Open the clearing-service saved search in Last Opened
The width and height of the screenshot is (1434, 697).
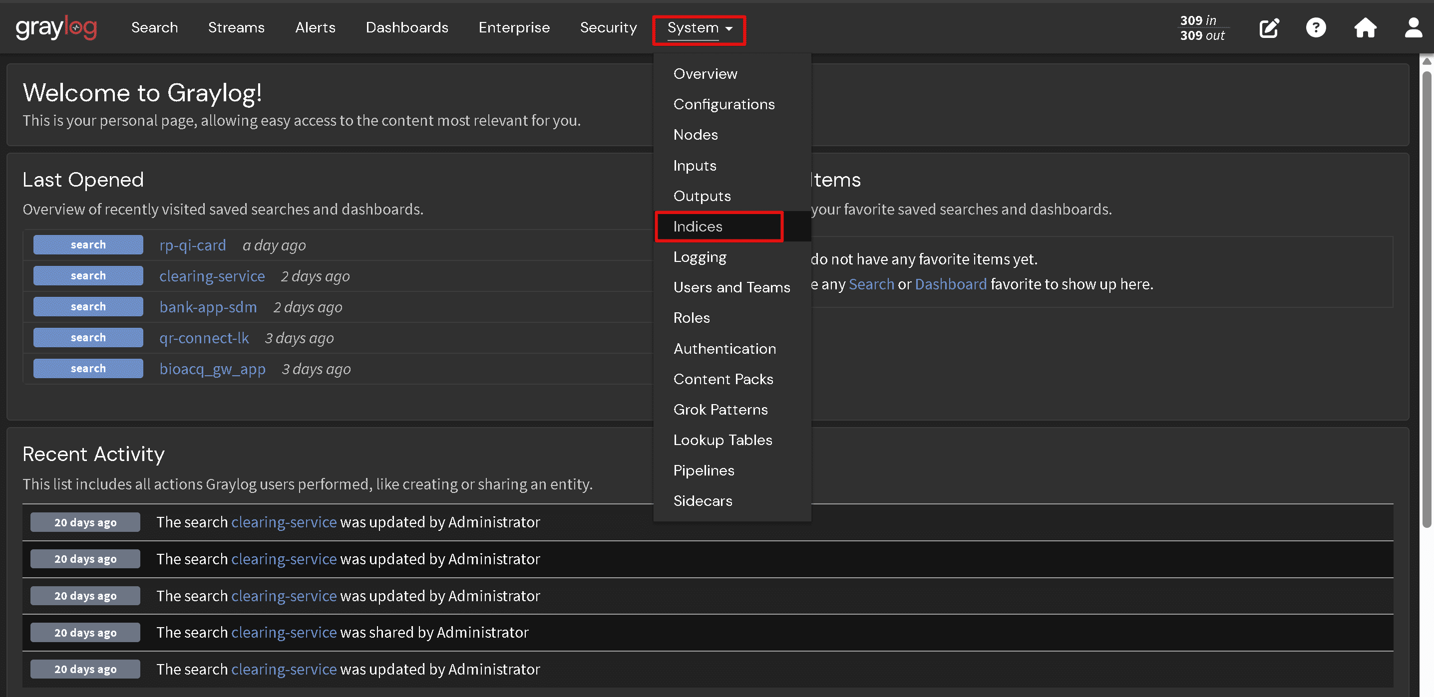click(x=212, y=276)
